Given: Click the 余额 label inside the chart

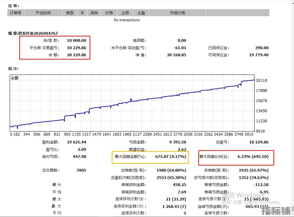Looking at the screenshot, I should (15, 78).
